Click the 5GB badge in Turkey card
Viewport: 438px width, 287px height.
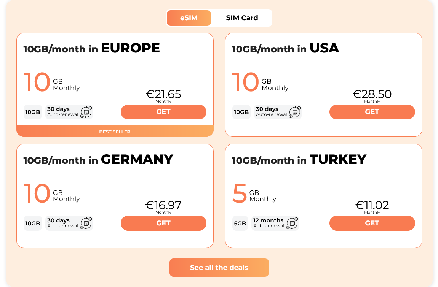click(x=240, y=224)
